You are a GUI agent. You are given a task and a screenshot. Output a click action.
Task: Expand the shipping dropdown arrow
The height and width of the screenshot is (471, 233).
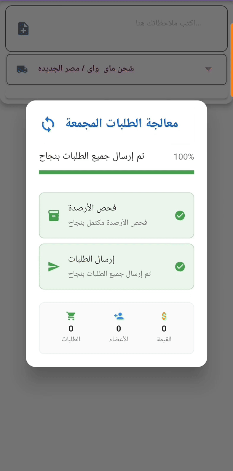tap(208, 69)
